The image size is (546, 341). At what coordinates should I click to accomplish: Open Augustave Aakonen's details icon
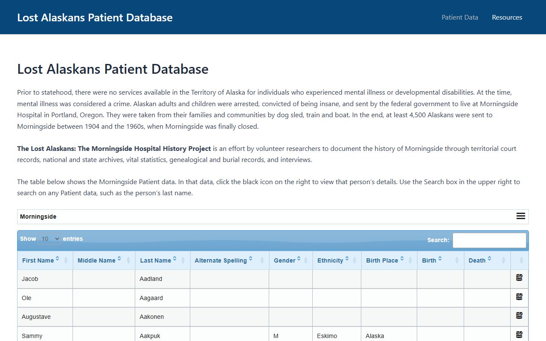click(519, 316)
